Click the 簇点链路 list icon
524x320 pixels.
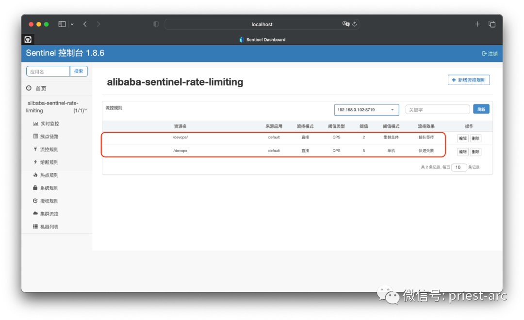(x=35, y=137)
